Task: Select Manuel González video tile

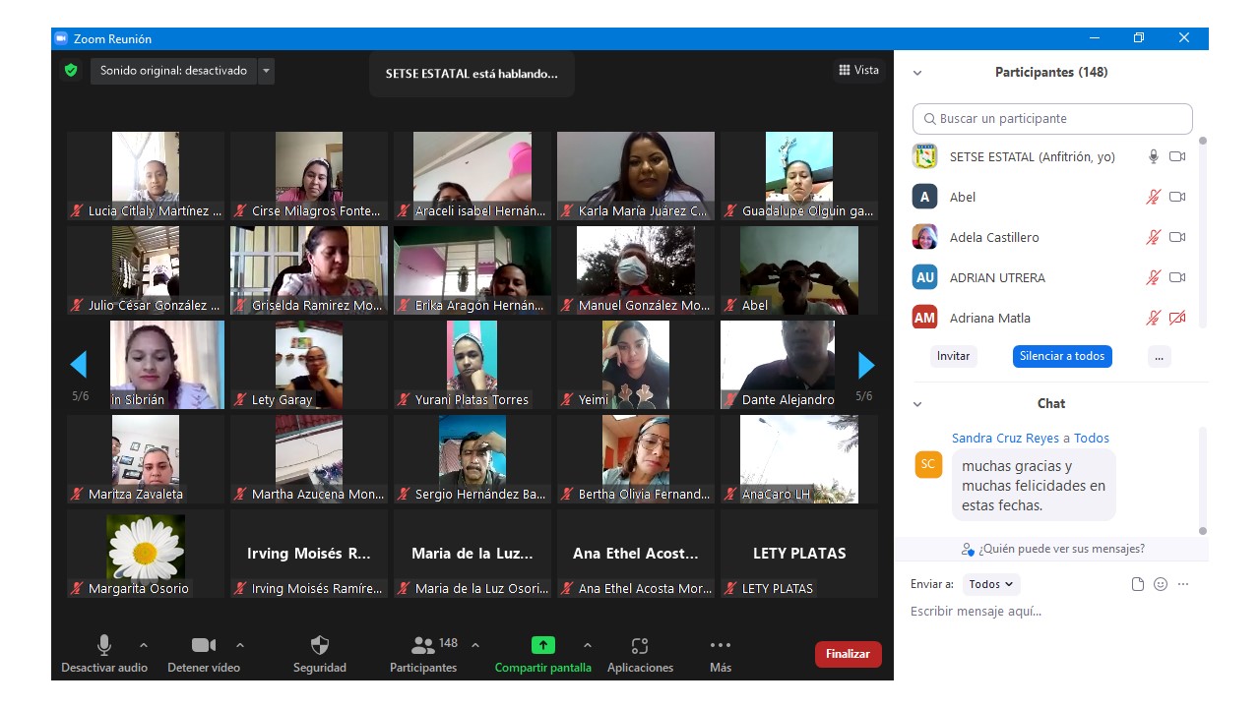Action: click(x=636, y=270)
